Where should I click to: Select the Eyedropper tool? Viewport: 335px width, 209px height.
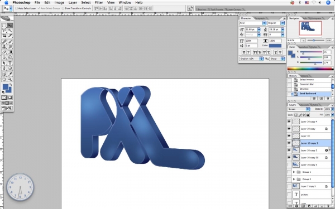coord(10,74)
